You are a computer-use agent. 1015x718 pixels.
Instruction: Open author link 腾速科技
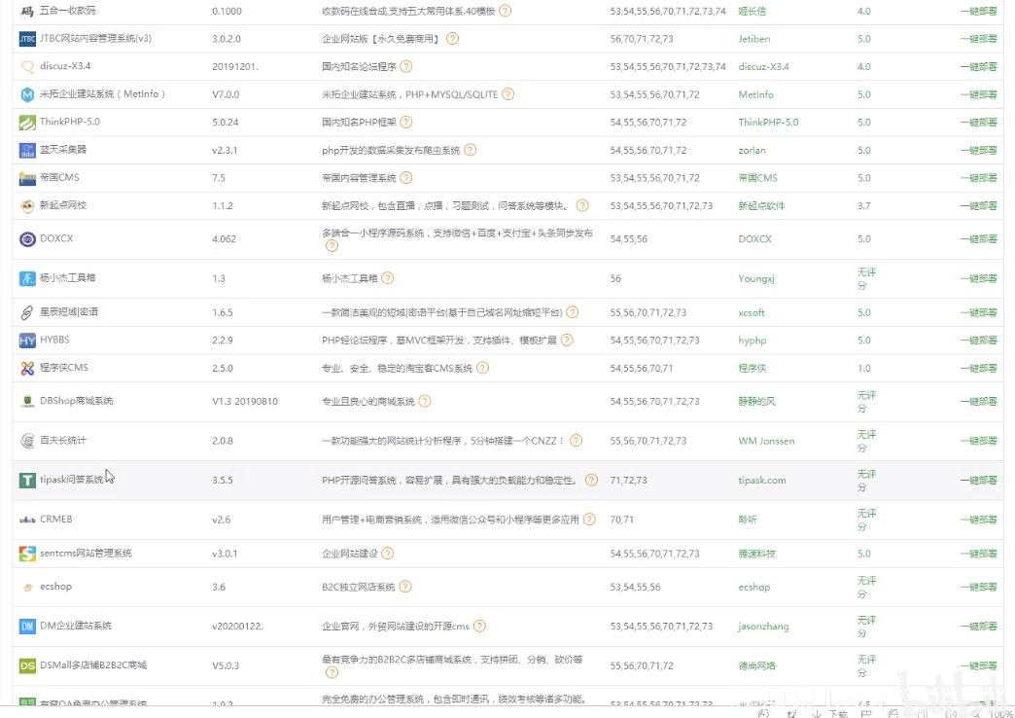click(x=756, y=554)
